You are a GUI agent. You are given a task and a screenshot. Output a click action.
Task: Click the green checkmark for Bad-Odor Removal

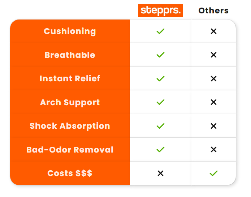click(x=161, y=149)
